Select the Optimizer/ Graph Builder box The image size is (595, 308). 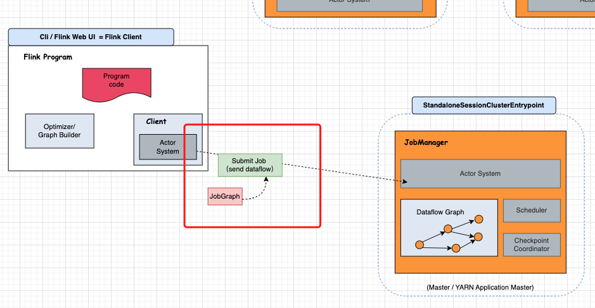pos(60,131)
